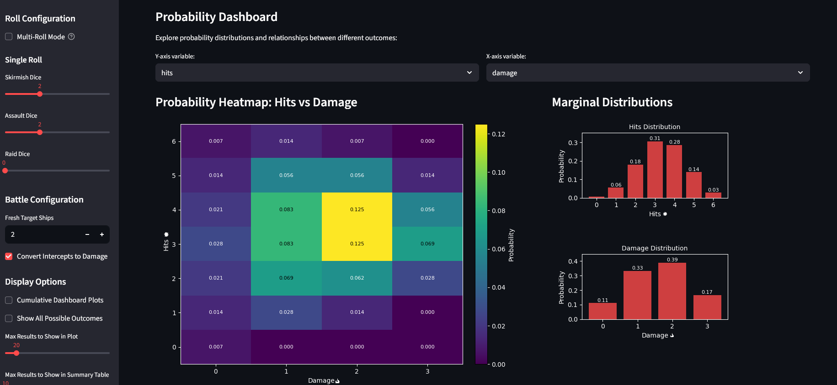Check Show All Possible Outcomes
This screenshot has width=837, height=385.
pyautogui.click(x=9, y=318)
